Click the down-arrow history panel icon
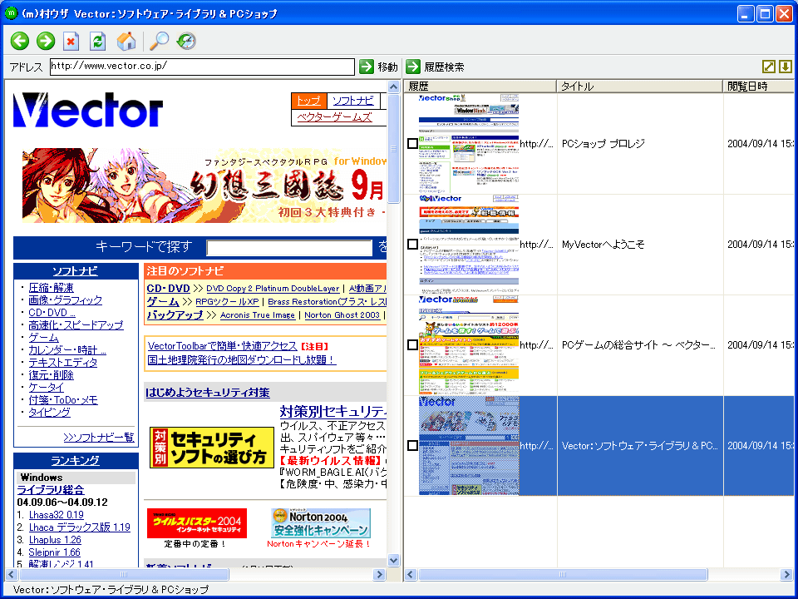Viewport: 798px width, 599px height. coord(786,67)
